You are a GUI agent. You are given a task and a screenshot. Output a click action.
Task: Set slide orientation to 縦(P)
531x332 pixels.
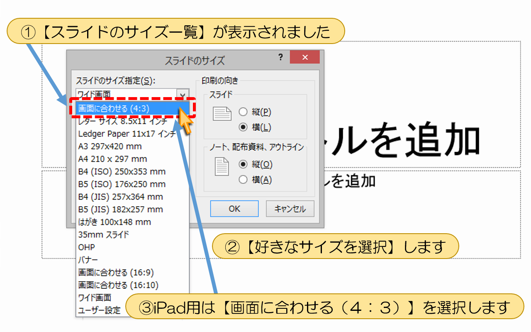coord(255,112)
